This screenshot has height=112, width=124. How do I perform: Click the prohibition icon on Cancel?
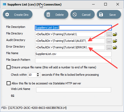click(x=75, y=14)
